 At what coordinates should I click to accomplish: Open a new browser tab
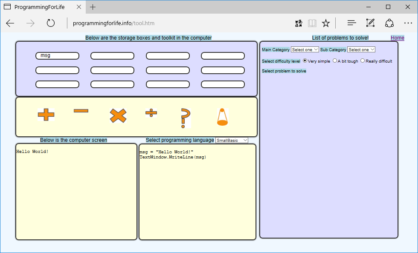point(93,7)
